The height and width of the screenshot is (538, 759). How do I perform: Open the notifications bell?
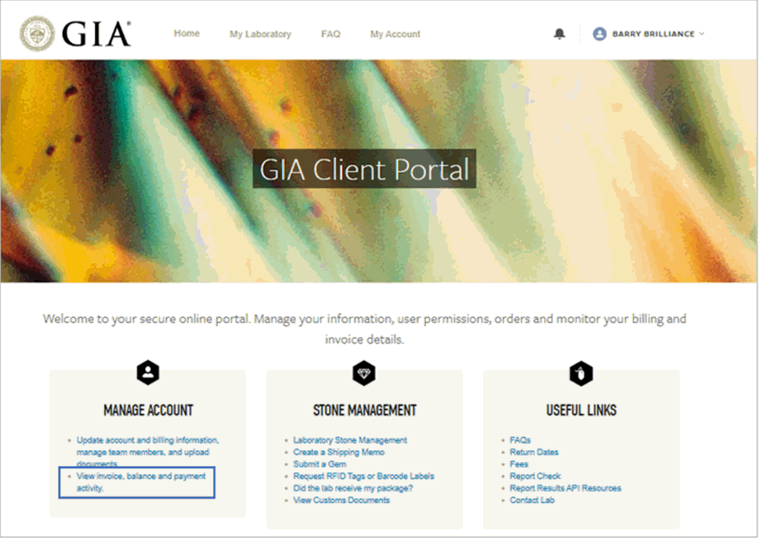click(559, 34)
